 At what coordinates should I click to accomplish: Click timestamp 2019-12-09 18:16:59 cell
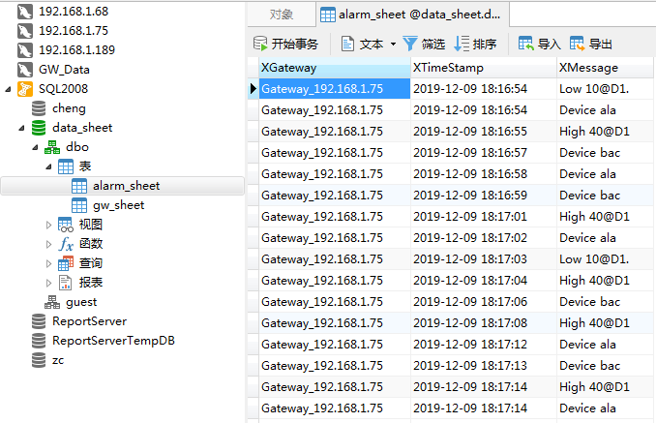(x=484, y=196)
